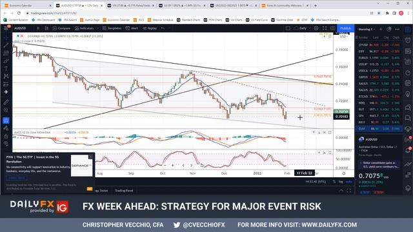Select the brush drawing tool
Screen dimensions: 413x232
[6, 61]
